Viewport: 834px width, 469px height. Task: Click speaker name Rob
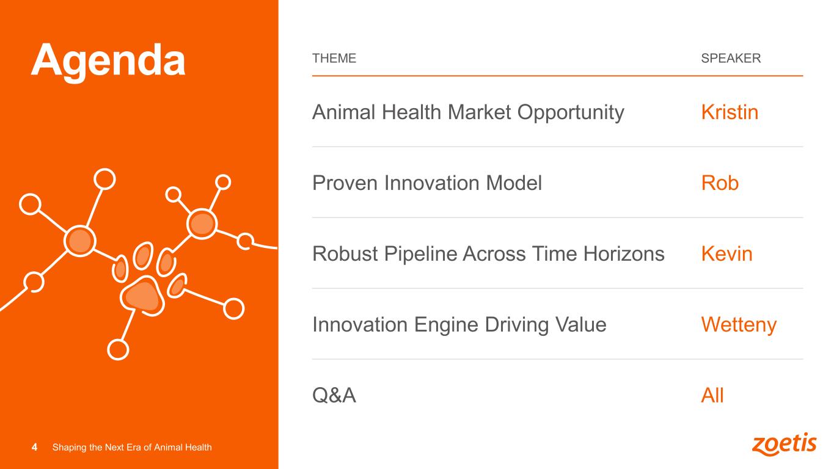(720, 183)
